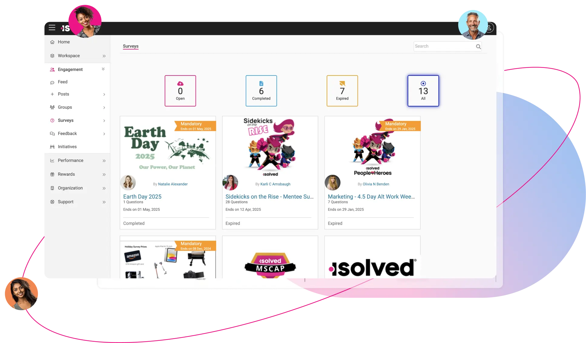586x343 pixels.
Task: Click the Groups people icon
Action: tap(52, 107)
